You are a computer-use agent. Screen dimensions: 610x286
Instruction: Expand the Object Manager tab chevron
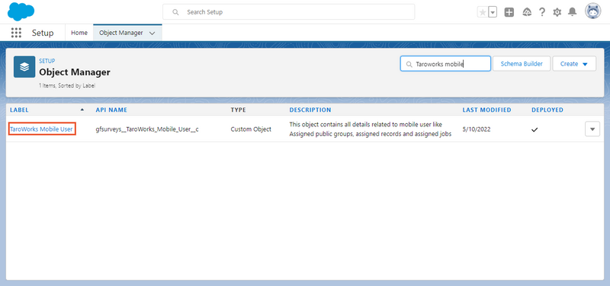point(152,33)
